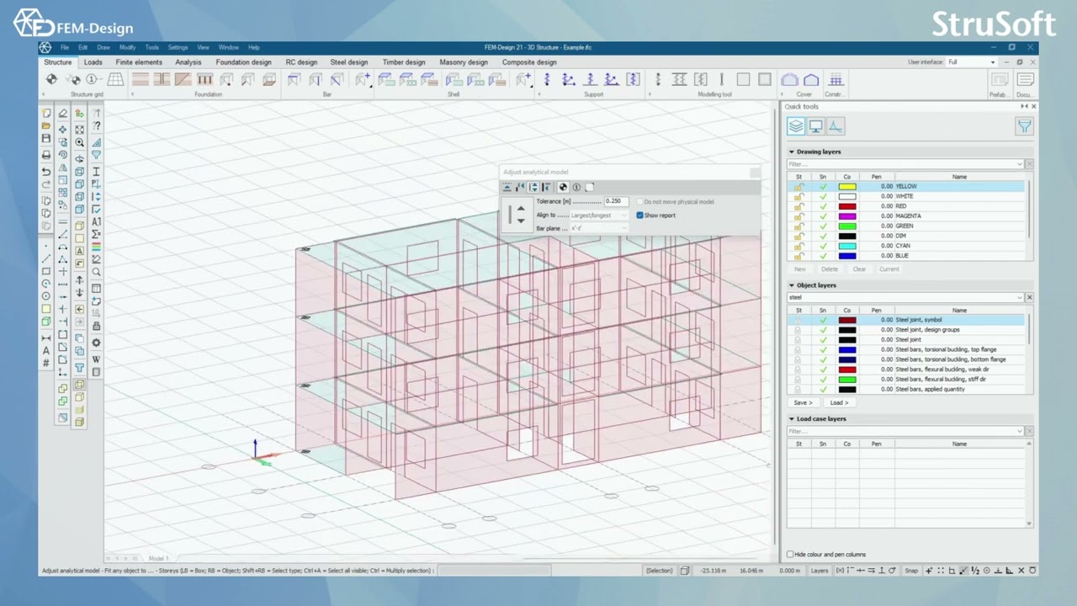Click the filter funnel icon in Quick tools
Screen dimensions: 1077x606
(x=1024, y=126)
